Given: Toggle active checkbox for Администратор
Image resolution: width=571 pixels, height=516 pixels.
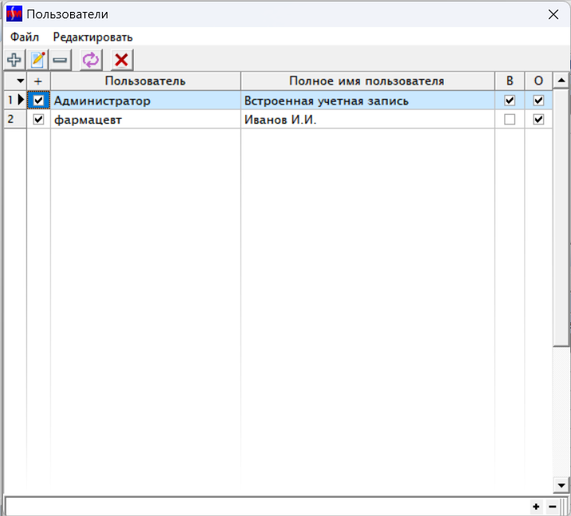Looking at the screenshot, I should (38, 100).
